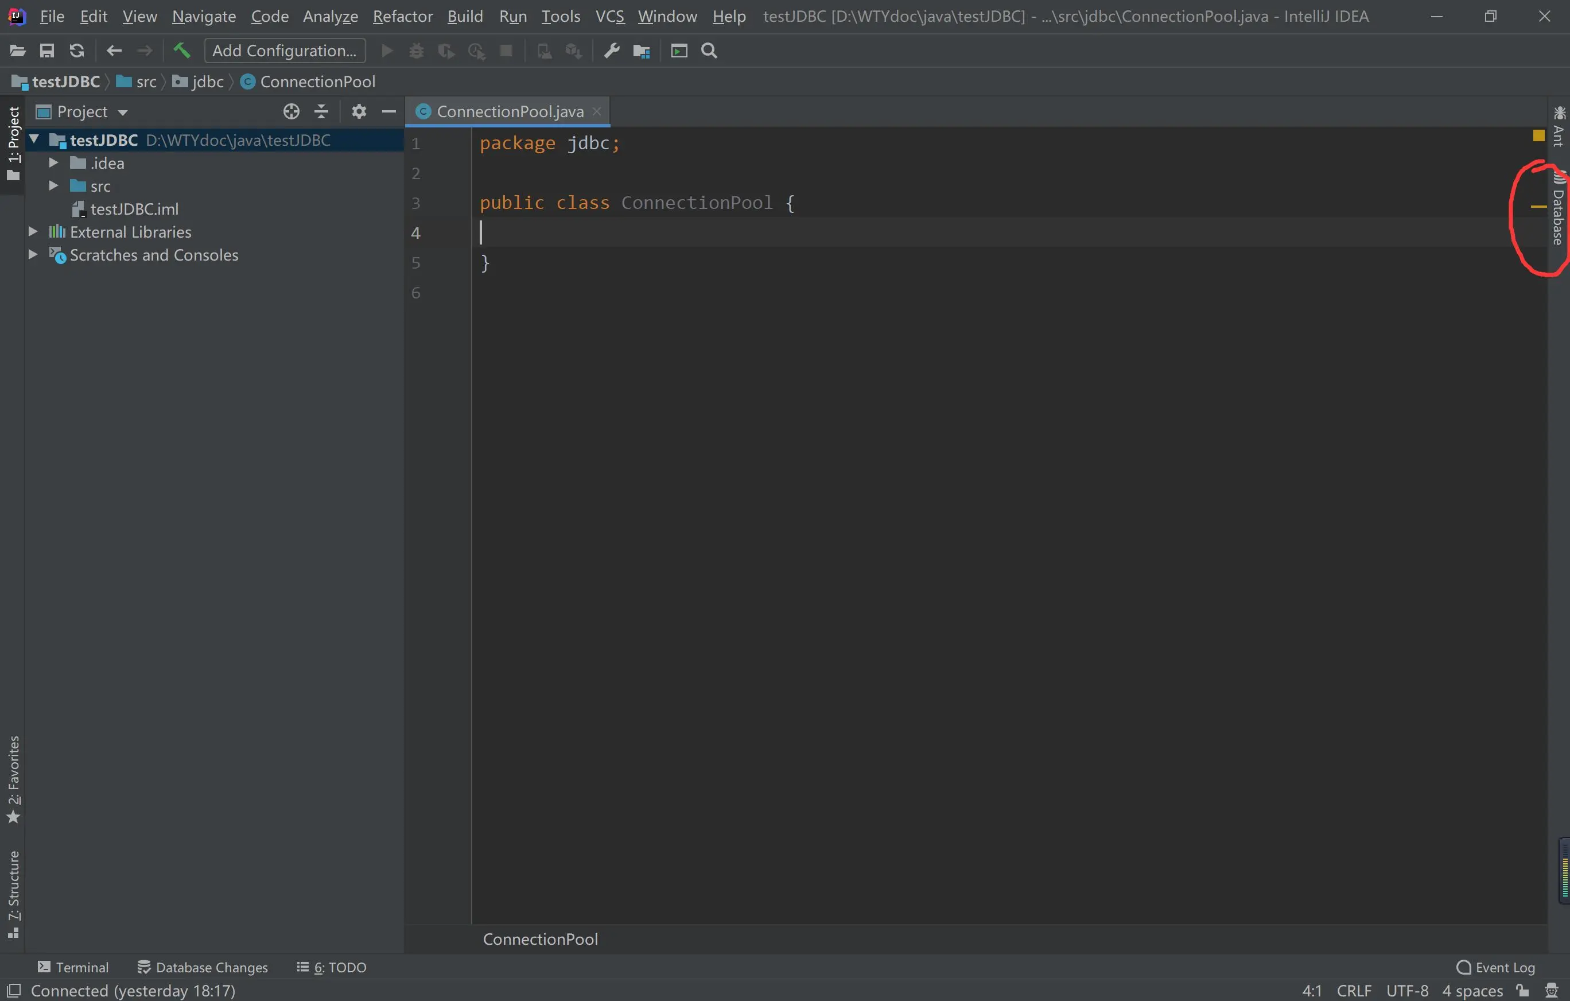Open the Add Configuration dropdown

pyautogui.click(x=284, y=50)
